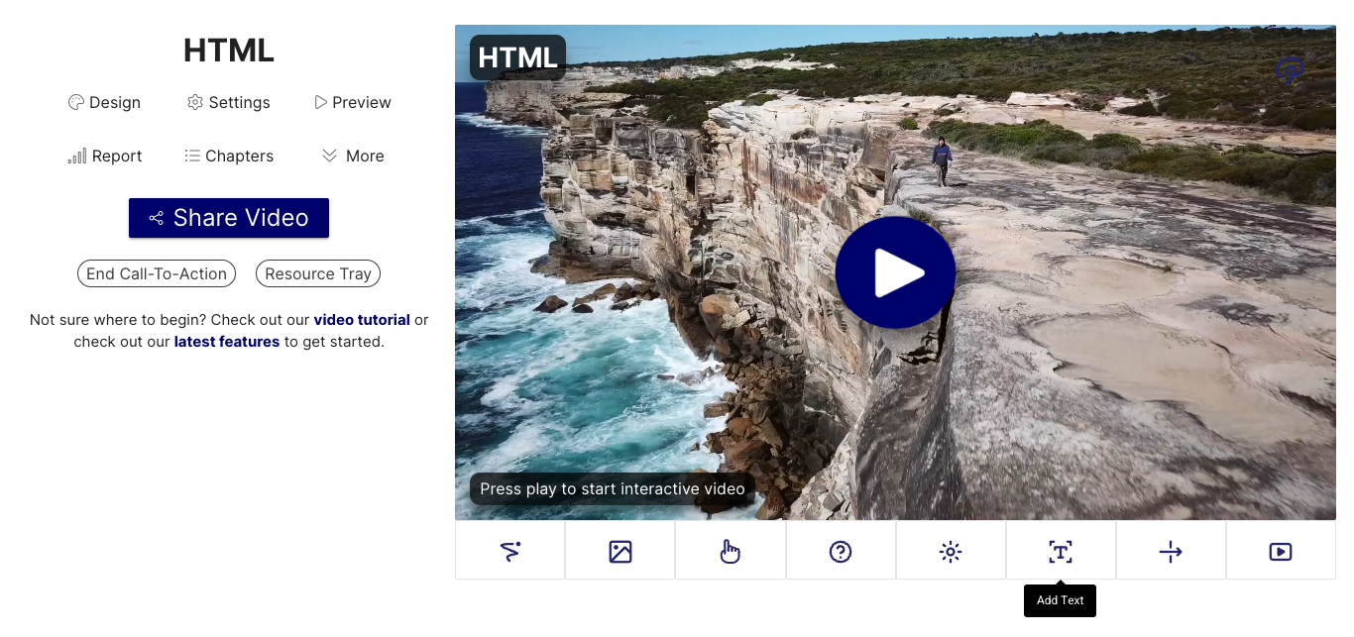
Task: Open the Resource Tray button
Action: pos(318,274)
